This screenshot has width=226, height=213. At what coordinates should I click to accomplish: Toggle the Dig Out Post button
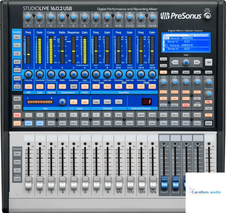pos(51,87)
